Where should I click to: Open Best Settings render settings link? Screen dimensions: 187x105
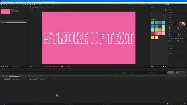pos(15,78)
